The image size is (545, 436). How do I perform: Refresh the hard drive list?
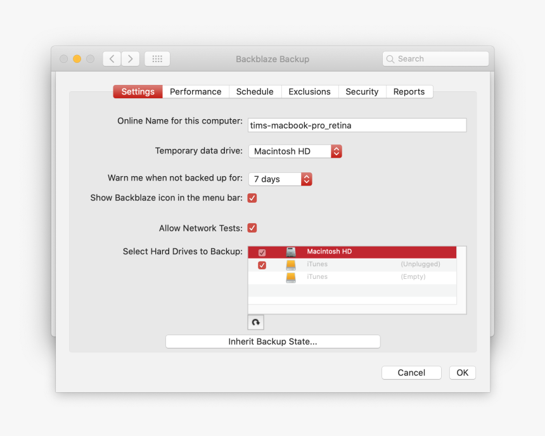[256, 323]
